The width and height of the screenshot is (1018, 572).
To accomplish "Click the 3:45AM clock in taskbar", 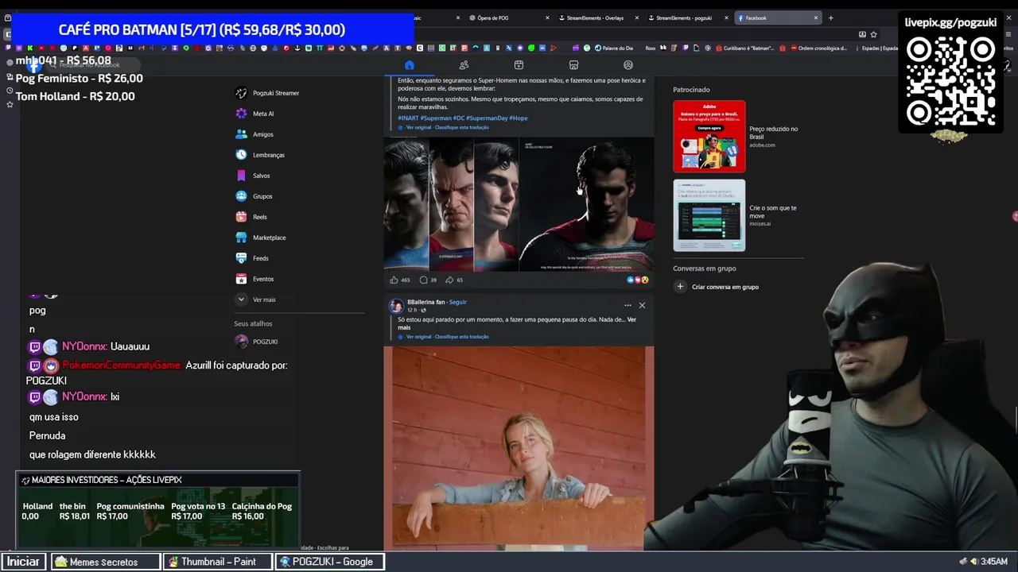I will pyautogui.click(x=994, y=562).
